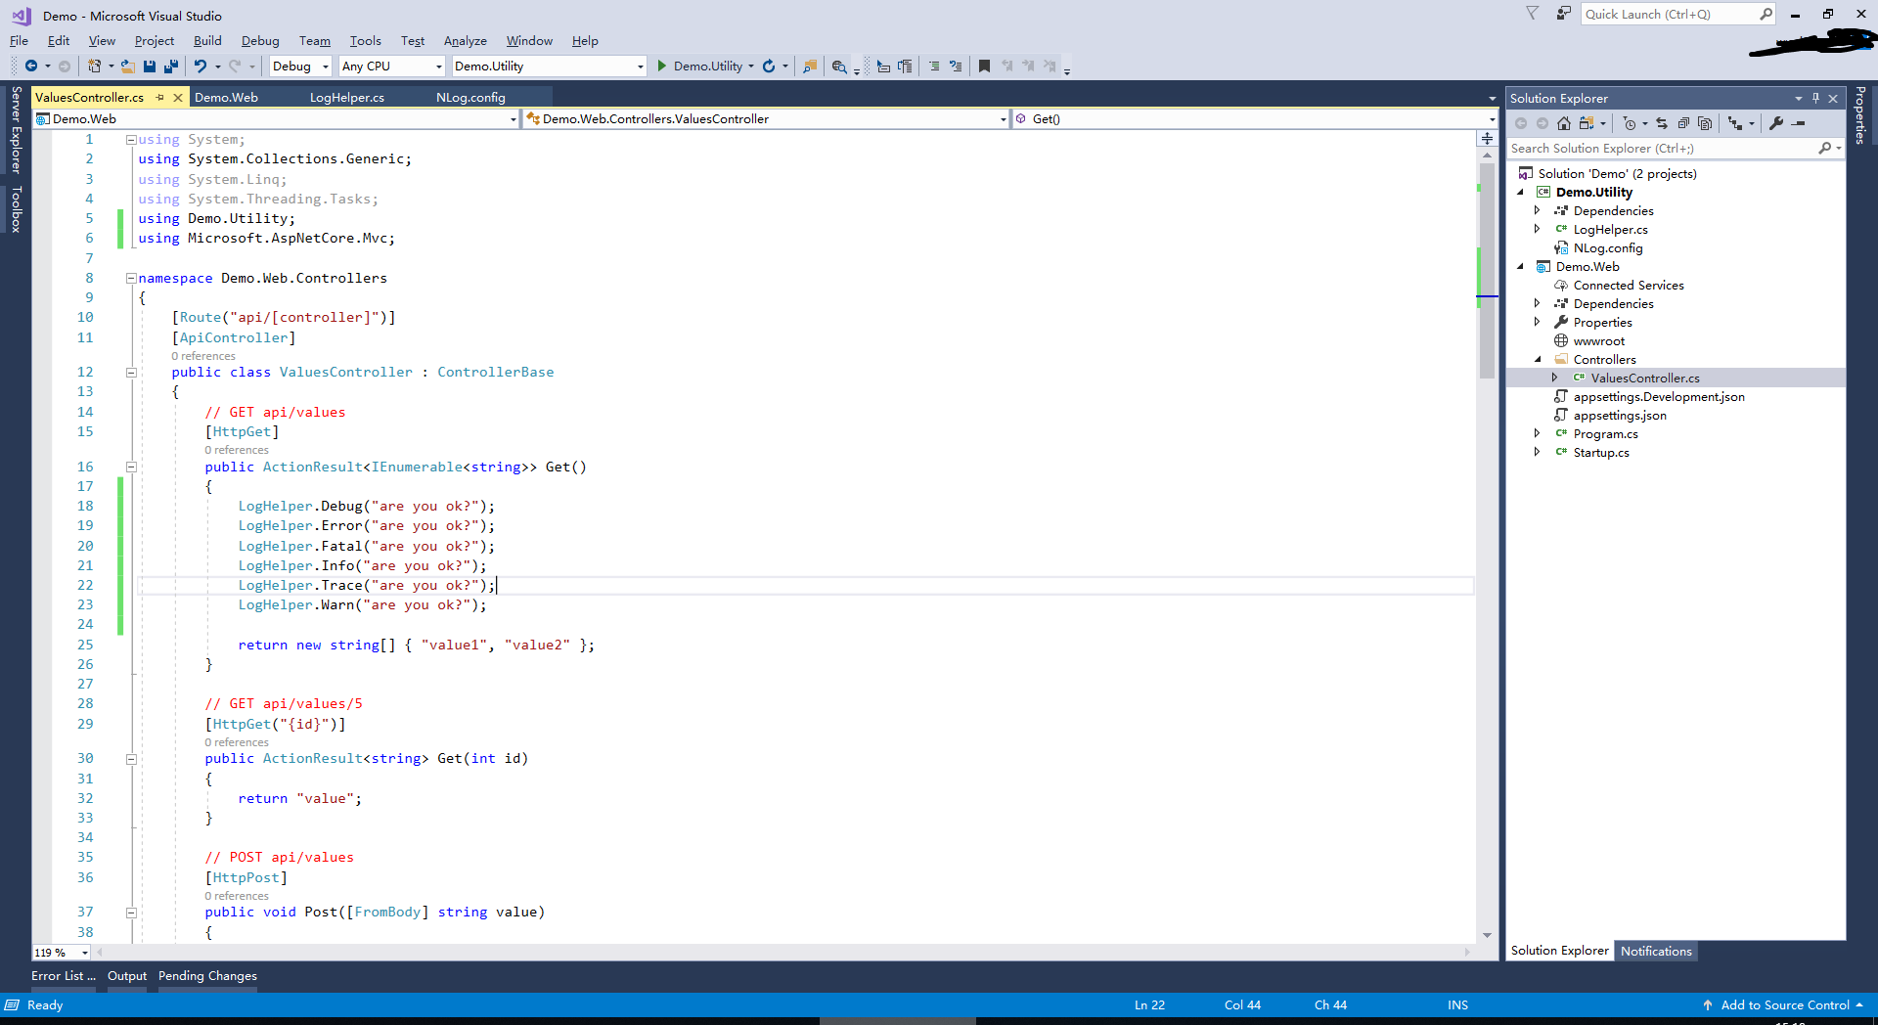The image size is (1878, 1025).
Task: Save the current file with the Save icon
Action: tap(150, 66)
